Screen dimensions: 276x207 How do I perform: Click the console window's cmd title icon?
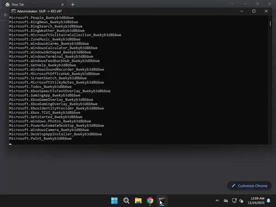(13, 11)
